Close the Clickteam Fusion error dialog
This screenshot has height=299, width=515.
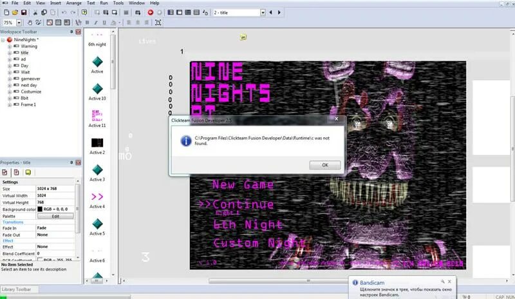point(336,119)
